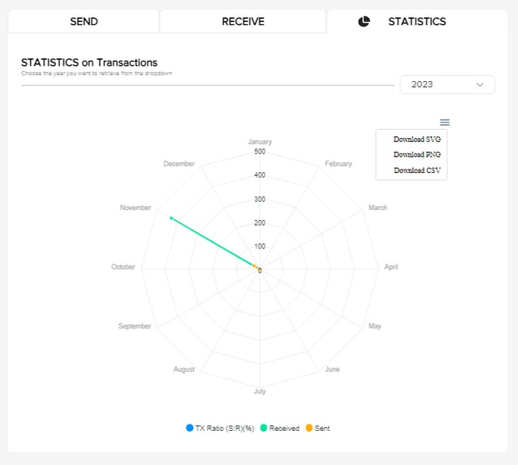Click the May axis label
The width and height of the screenshot is (518, 465).
point(374,326)
